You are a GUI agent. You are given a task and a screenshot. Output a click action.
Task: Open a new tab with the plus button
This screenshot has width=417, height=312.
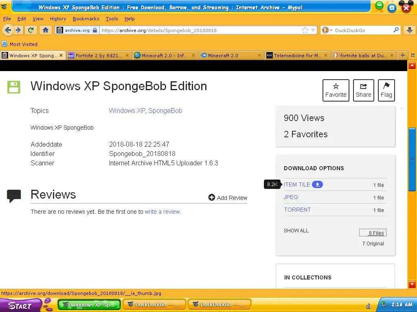pos(403,55)
